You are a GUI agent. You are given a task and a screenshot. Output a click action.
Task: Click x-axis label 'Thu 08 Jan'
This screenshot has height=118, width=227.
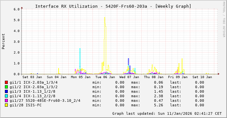coord(154,77)
